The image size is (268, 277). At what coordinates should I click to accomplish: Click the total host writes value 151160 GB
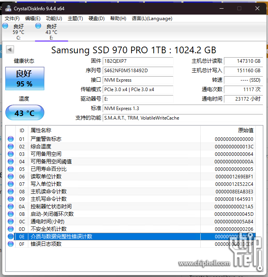244,71
